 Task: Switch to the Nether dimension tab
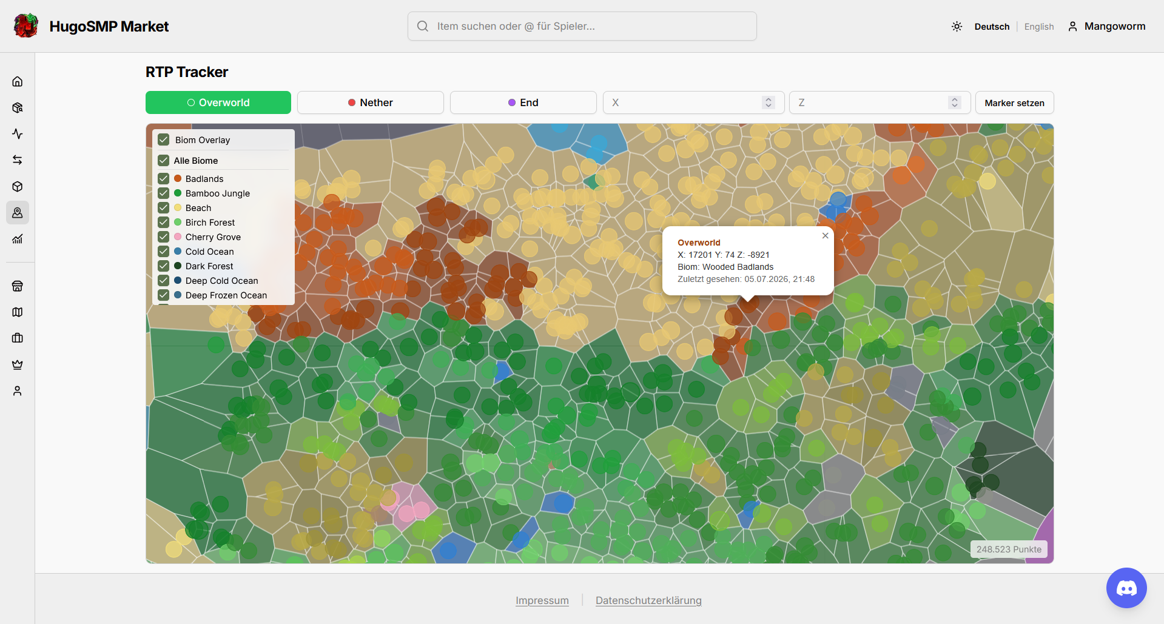[371, 102]
